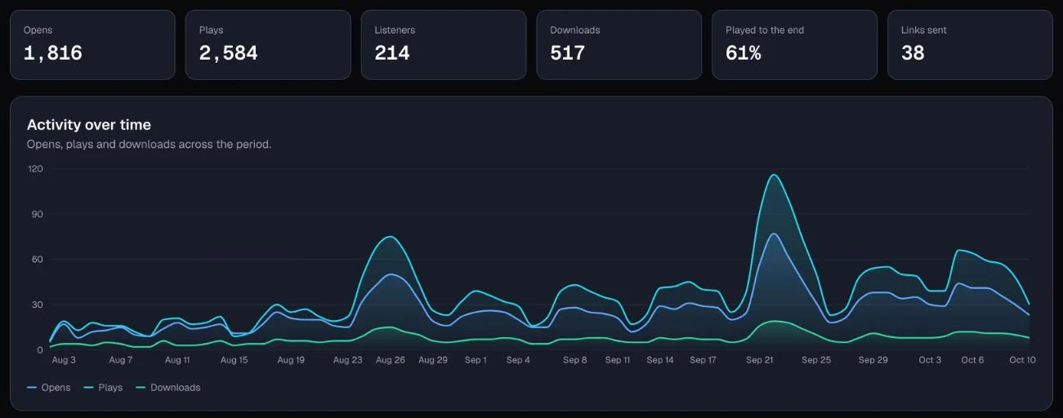Click the Oct 6 axis label
The height and width of the screenshot is (418, 1063).
click(972, 360)
